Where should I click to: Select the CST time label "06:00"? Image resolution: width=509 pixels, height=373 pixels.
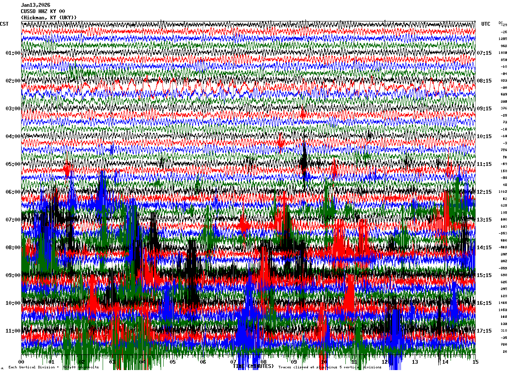pyautogui.click(x=13, y=192)
